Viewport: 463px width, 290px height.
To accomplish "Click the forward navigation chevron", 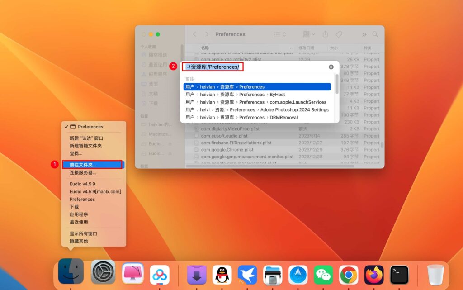I will [207, 34].
